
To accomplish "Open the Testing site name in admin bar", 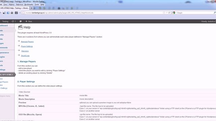I will point(5,22).
